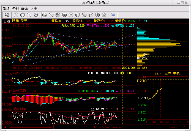Click the red indicator in status bar corner
The width and height of the screenshot is (191, 131).
5,127
